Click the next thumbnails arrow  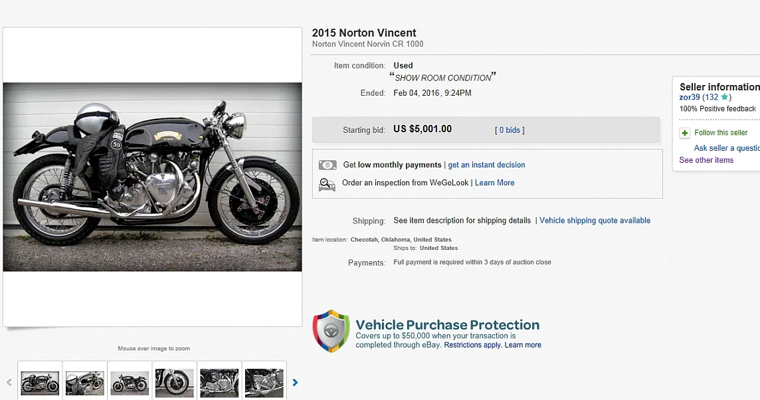tap(296, 383)
